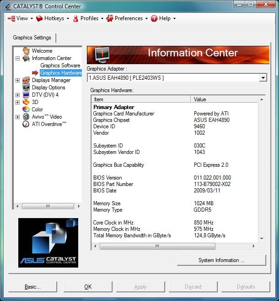Open the Help dropdown arrow
This screenshot has height=301, width=279.
(x=174, y=19)
